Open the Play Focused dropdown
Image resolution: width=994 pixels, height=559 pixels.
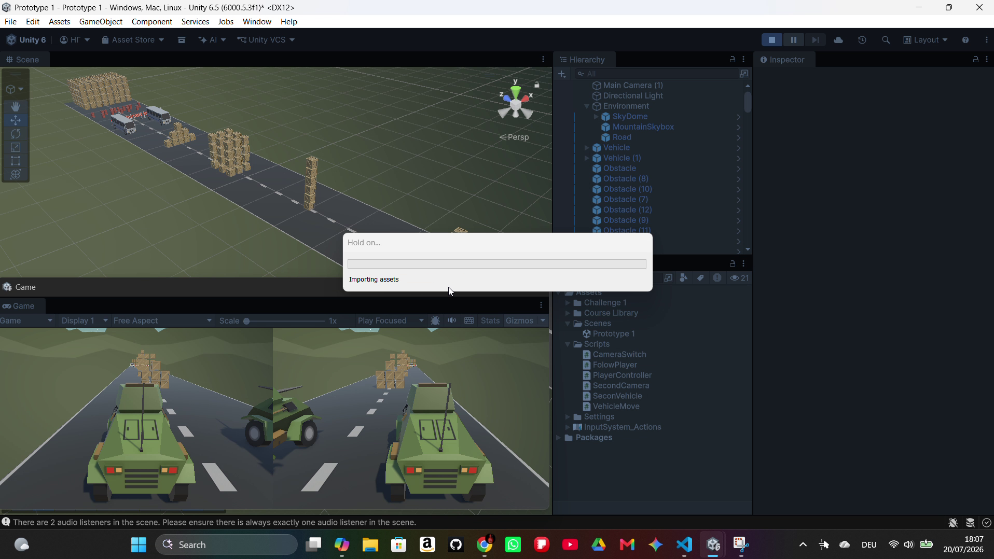pyautogui.click(x=391, y=320)
